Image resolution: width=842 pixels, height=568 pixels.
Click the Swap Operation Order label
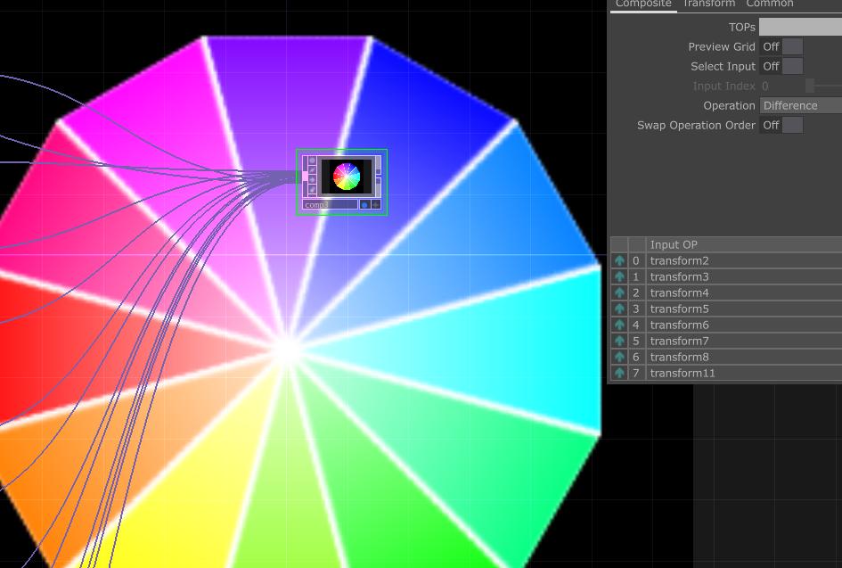(696, 125)
